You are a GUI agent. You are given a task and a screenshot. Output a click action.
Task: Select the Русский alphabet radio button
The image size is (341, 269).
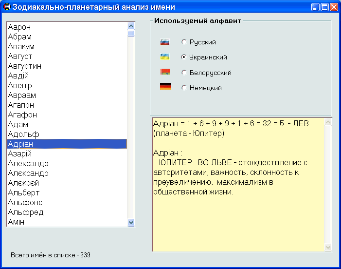point(184,42)
